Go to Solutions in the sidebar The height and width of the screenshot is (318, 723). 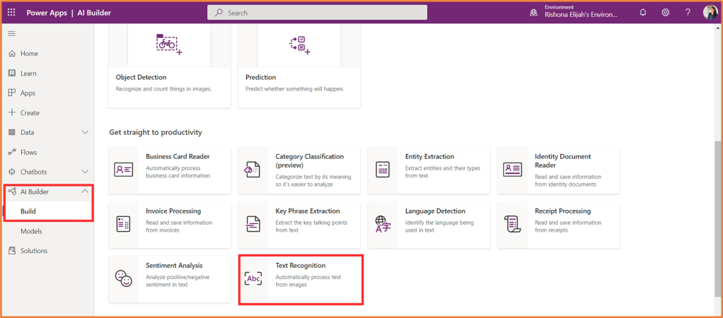(34, 251)
